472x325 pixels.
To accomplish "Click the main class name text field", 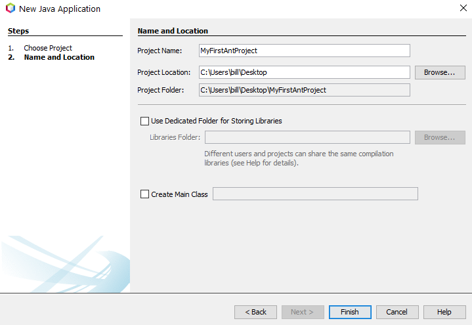I will [315, 194].
